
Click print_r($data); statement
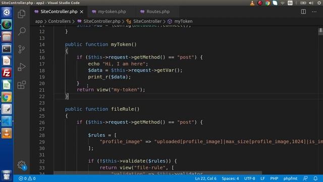pyautogui.click(x=109, y=77)
